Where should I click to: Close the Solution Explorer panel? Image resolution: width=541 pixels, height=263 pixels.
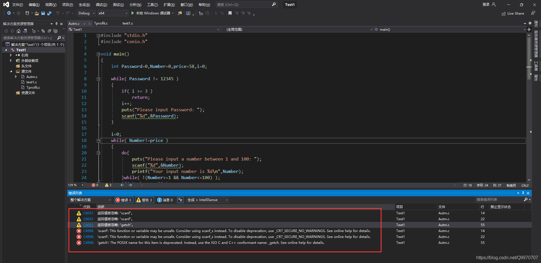61,24
